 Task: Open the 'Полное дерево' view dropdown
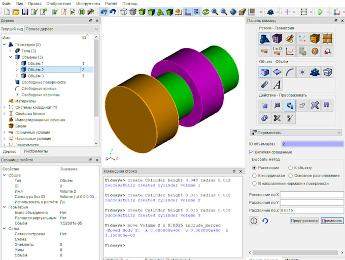62,29
